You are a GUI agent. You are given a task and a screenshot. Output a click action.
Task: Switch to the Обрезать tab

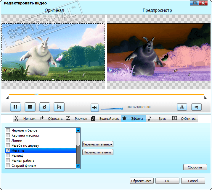point(55,119)
